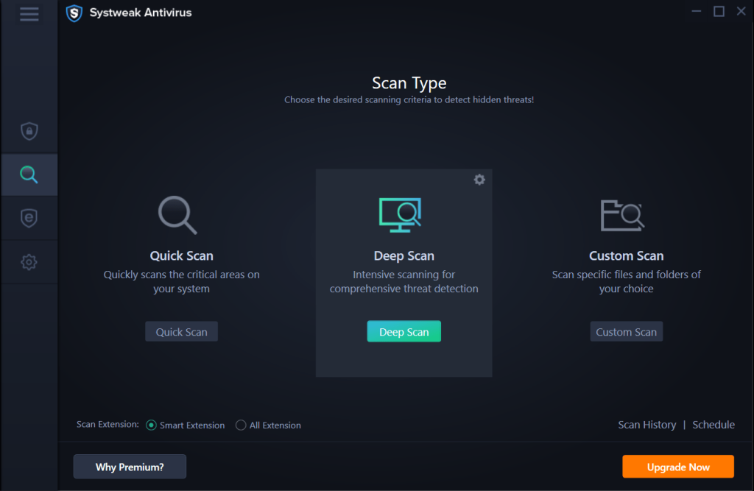This screenshot has height=491, width=754.
Task: Open Scan History link
Action: (x=646, y=425)
